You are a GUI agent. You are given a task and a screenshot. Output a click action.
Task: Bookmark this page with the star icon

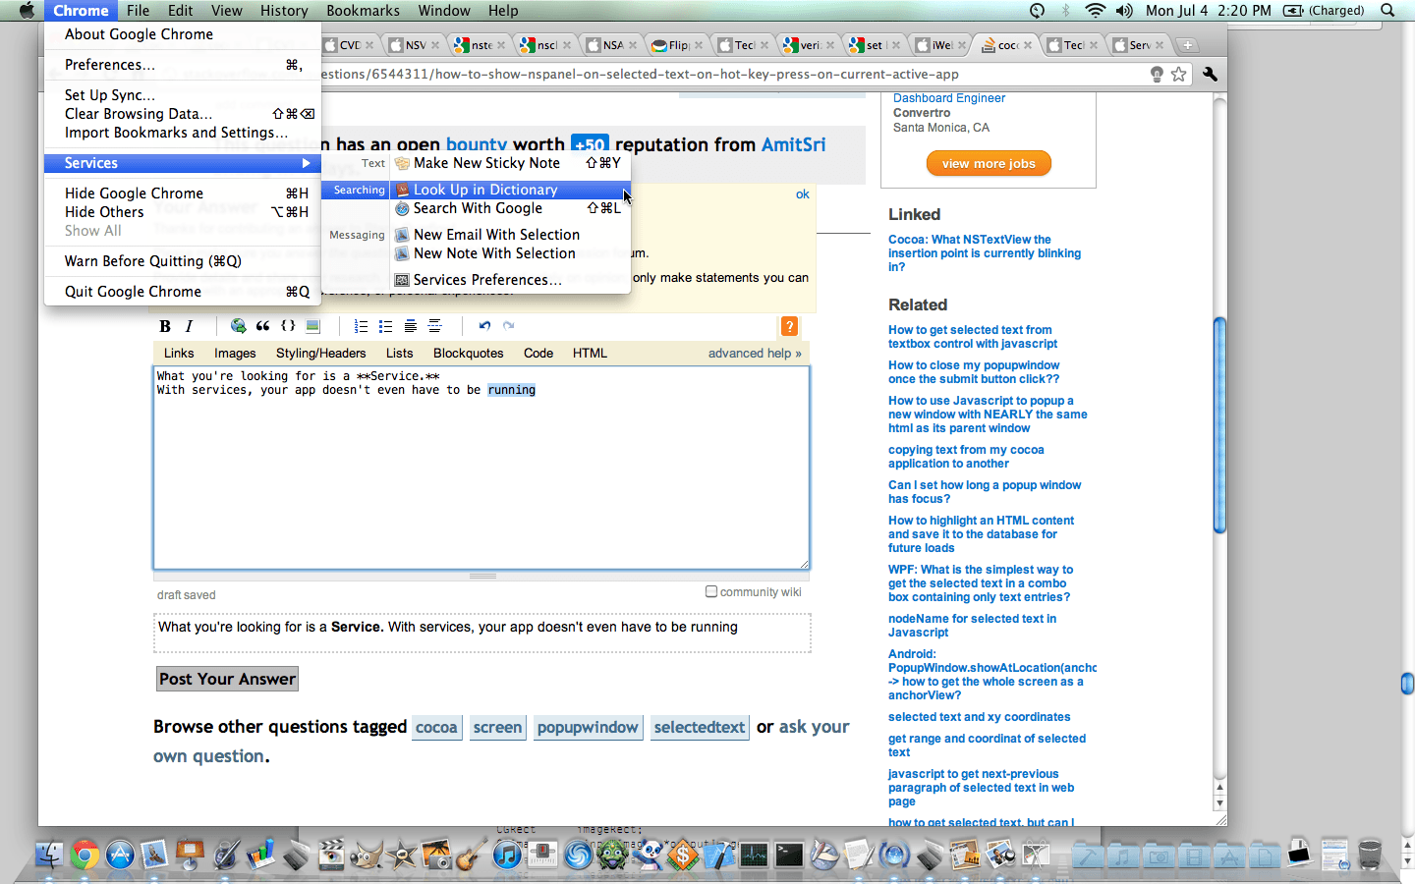[1178, 75]
